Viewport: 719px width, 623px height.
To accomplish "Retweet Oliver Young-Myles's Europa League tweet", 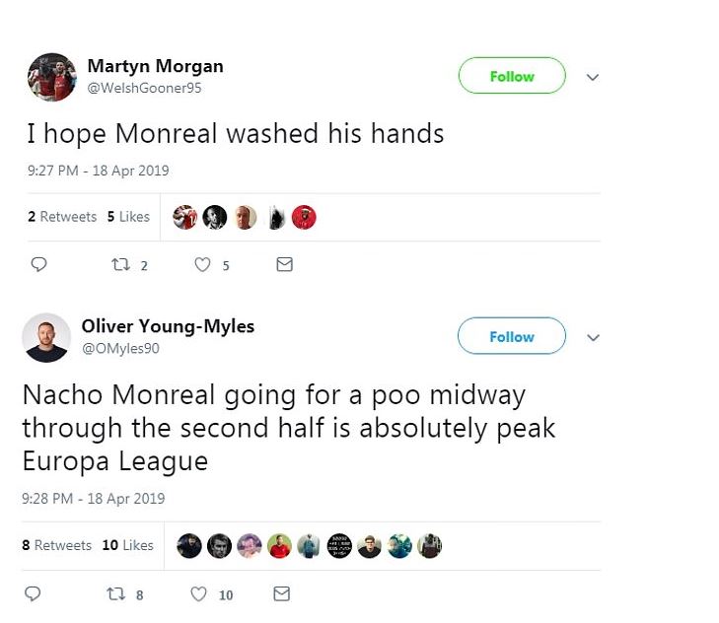I will click(115, 593).
